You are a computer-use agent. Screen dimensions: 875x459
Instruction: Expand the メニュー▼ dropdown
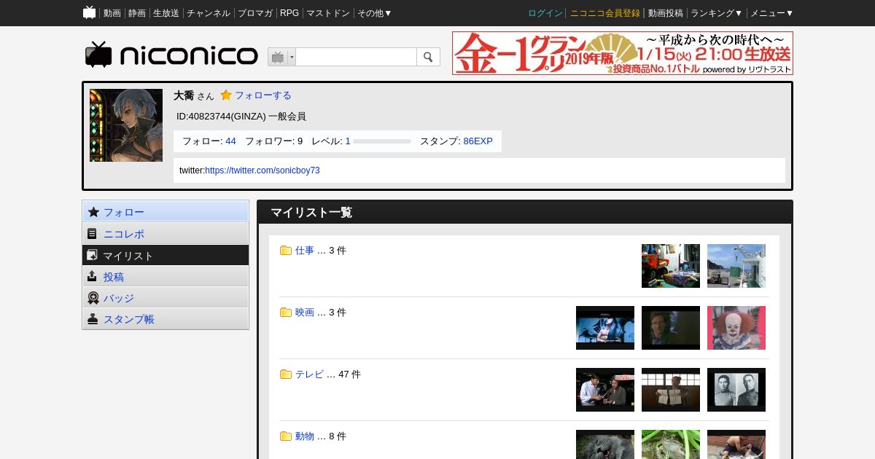point(772,13)
